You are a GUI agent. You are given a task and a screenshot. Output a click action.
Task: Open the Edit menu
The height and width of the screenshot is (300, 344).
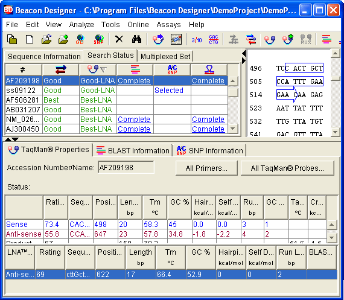(x=32, y=25)
